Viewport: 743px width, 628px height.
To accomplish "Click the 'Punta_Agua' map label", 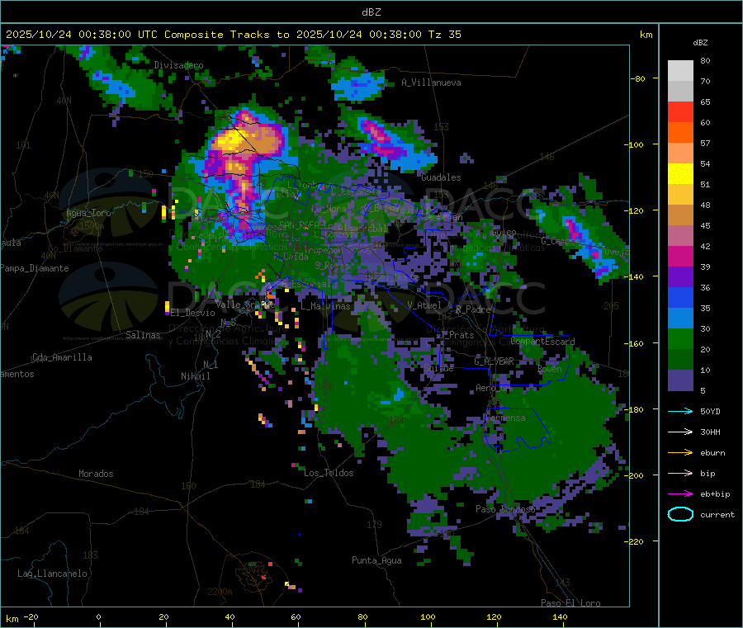I will (x=376, y=560).
